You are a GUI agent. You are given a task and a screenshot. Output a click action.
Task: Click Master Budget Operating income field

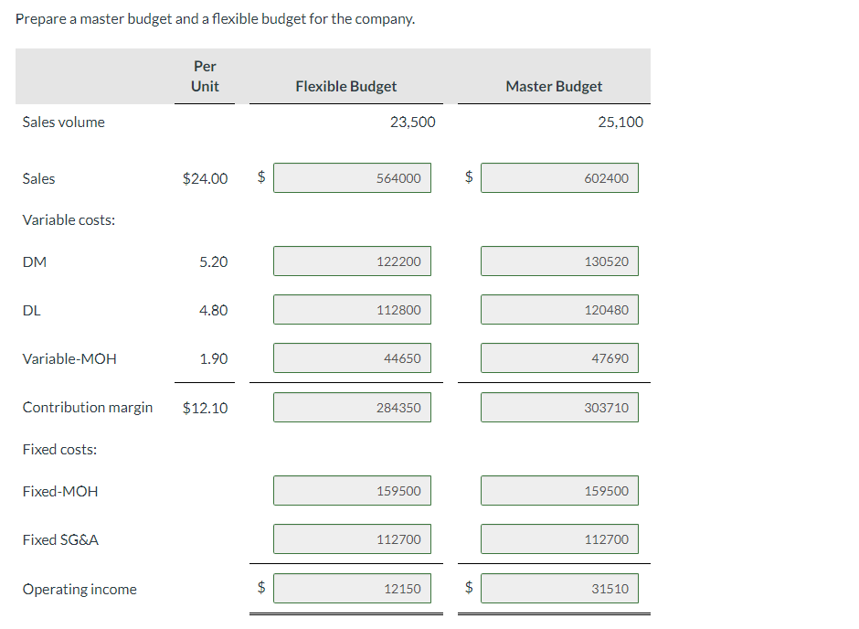(x=559, y=589)
